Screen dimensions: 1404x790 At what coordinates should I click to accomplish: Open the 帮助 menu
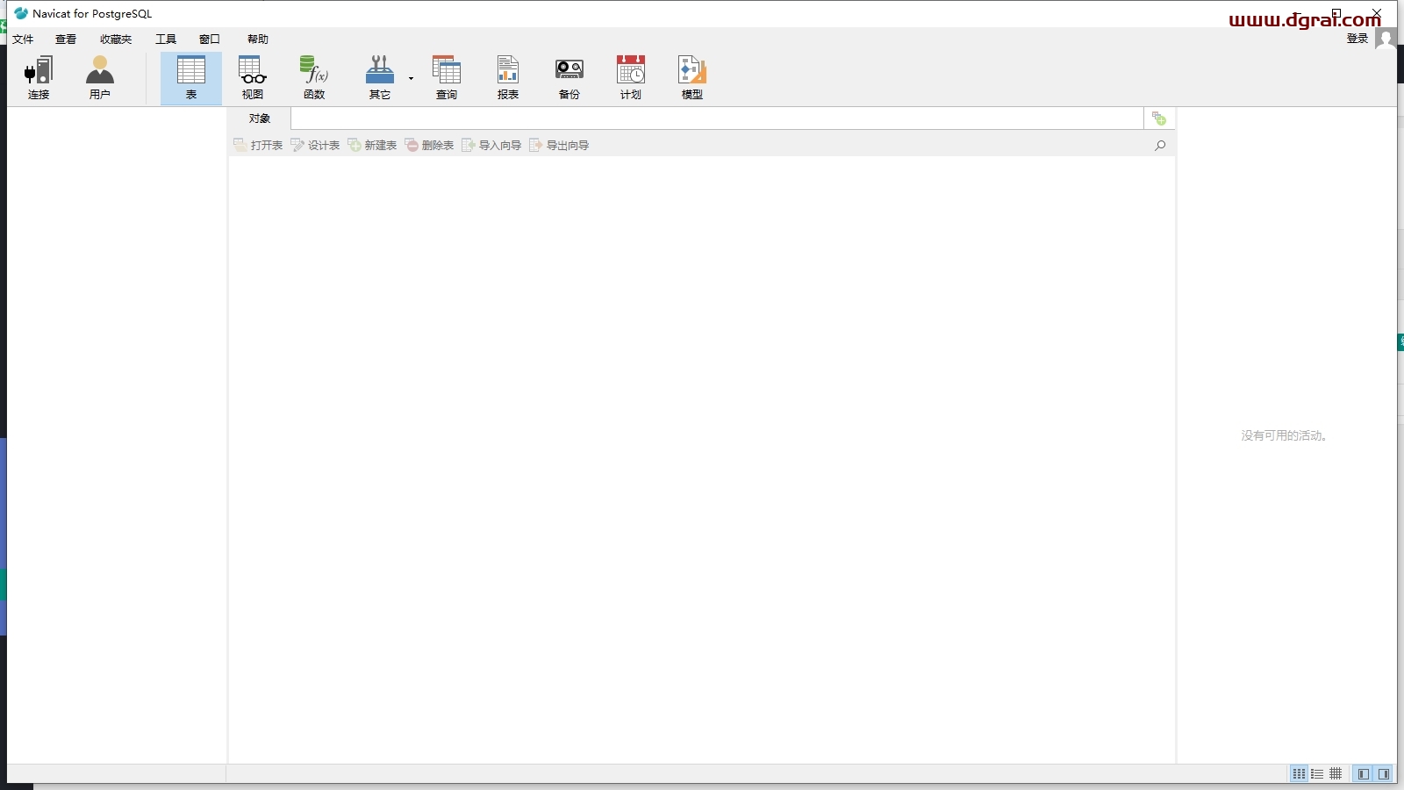coord(258,39)
